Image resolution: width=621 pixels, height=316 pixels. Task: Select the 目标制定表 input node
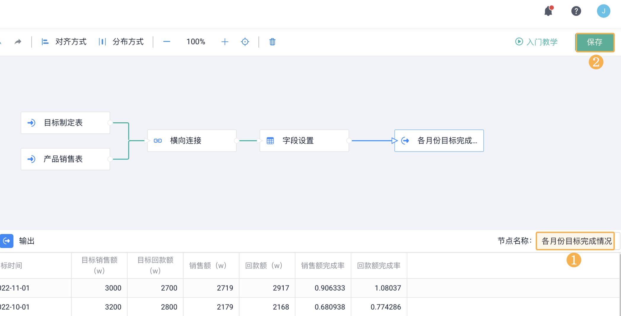[65, 123]
